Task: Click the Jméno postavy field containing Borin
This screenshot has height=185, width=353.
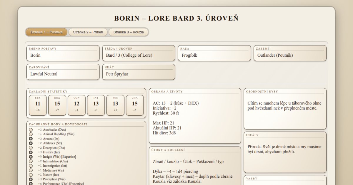Action: (x=63, y=55)
